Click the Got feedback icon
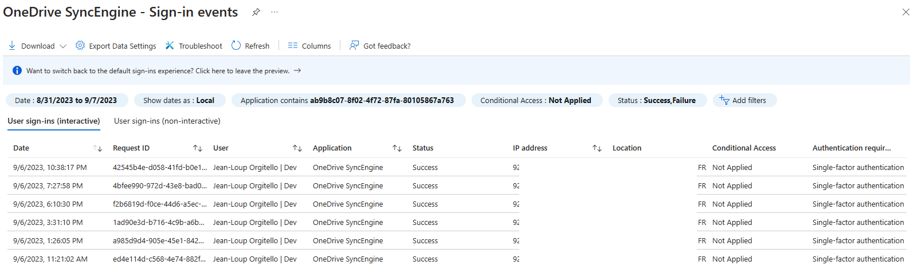 [x=354, y=45]
